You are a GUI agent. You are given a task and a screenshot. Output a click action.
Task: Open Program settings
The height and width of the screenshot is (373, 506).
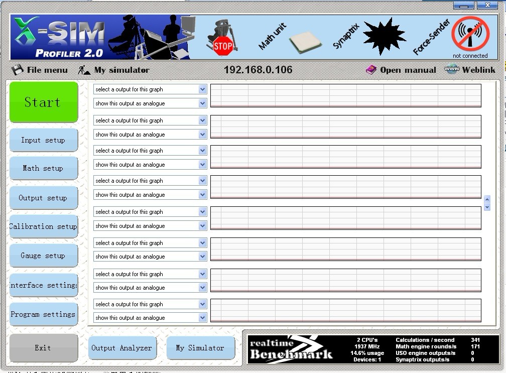(x=44, y=314)
